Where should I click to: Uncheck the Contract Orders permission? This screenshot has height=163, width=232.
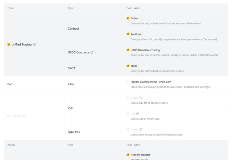(128, 18)
